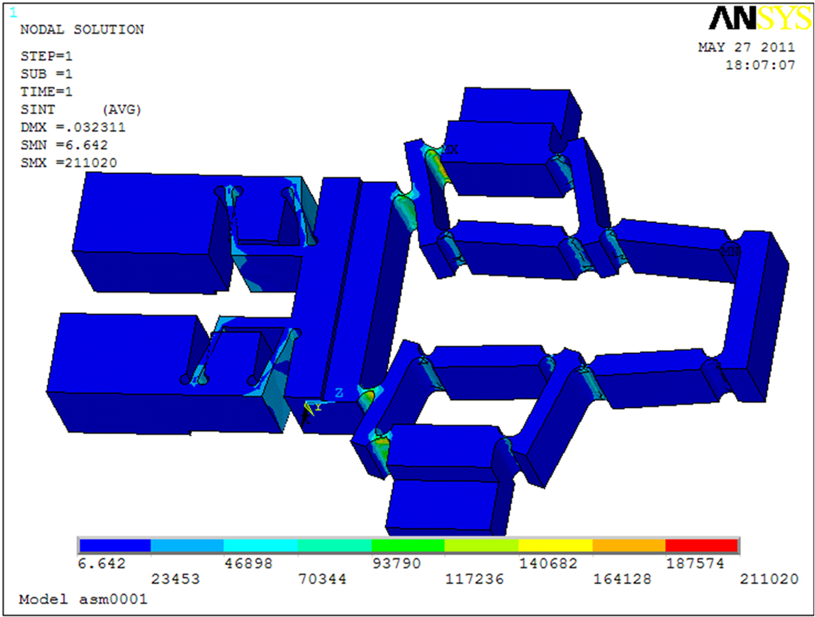Click the Model asm0001 label
This screenshot has width=815, height=617.
[83, 600]
